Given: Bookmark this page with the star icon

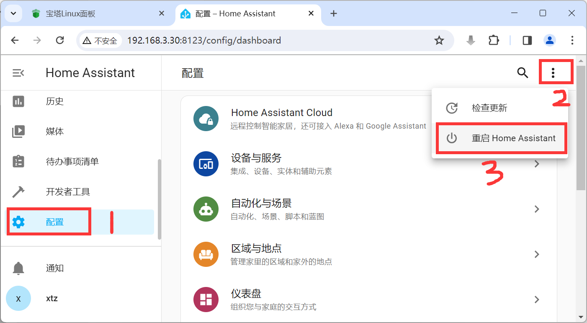Looking at the screenshot, I should [x=439, y=41].
